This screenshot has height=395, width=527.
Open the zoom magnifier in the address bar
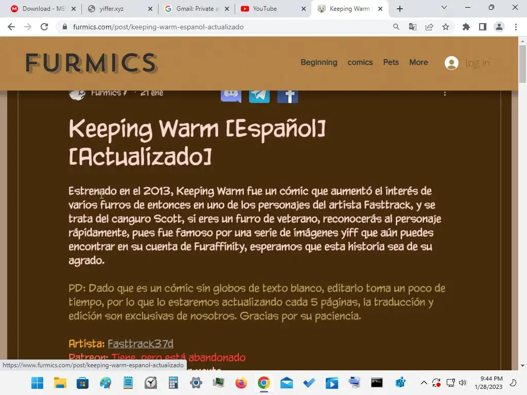coord(396,27)
